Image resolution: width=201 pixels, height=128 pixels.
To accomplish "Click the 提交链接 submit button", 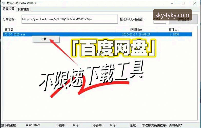I will coord(183,19).
